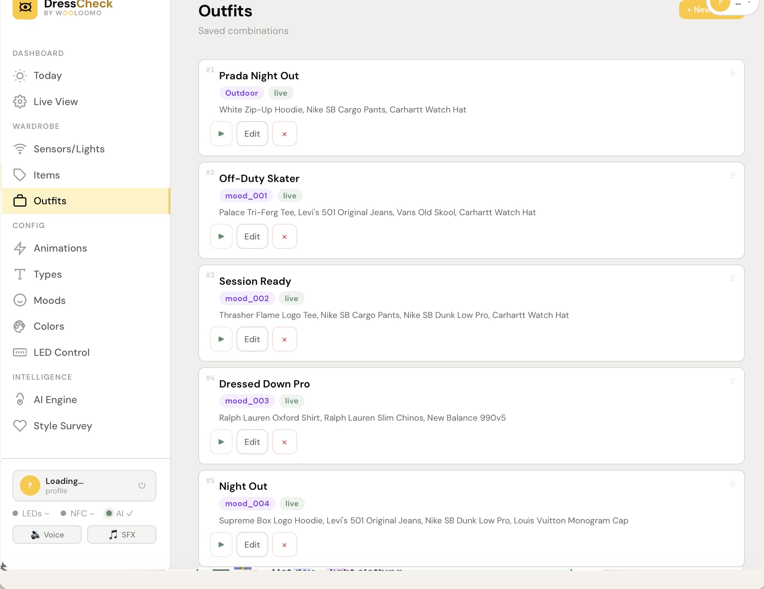Delete the Session Ready outfit
Image resolution: width=764 pixels, height=589 pixels.
coord(285,339)
